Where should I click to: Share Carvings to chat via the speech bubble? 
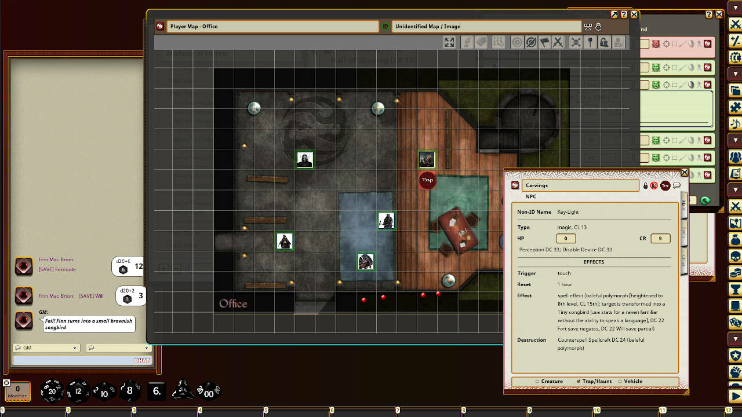point(676,185)
